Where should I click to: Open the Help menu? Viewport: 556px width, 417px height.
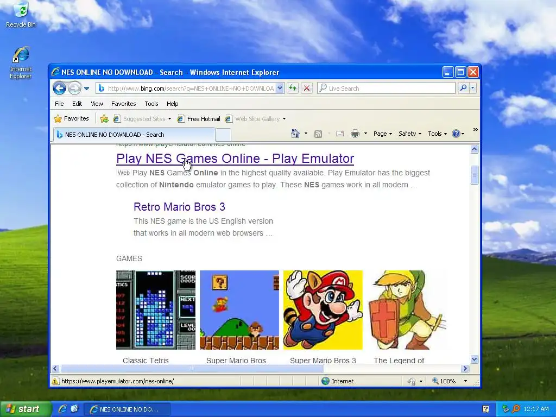coord(172,104)
